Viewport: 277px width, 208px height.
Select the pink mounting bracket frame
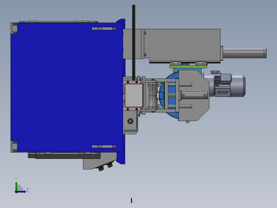132,95
